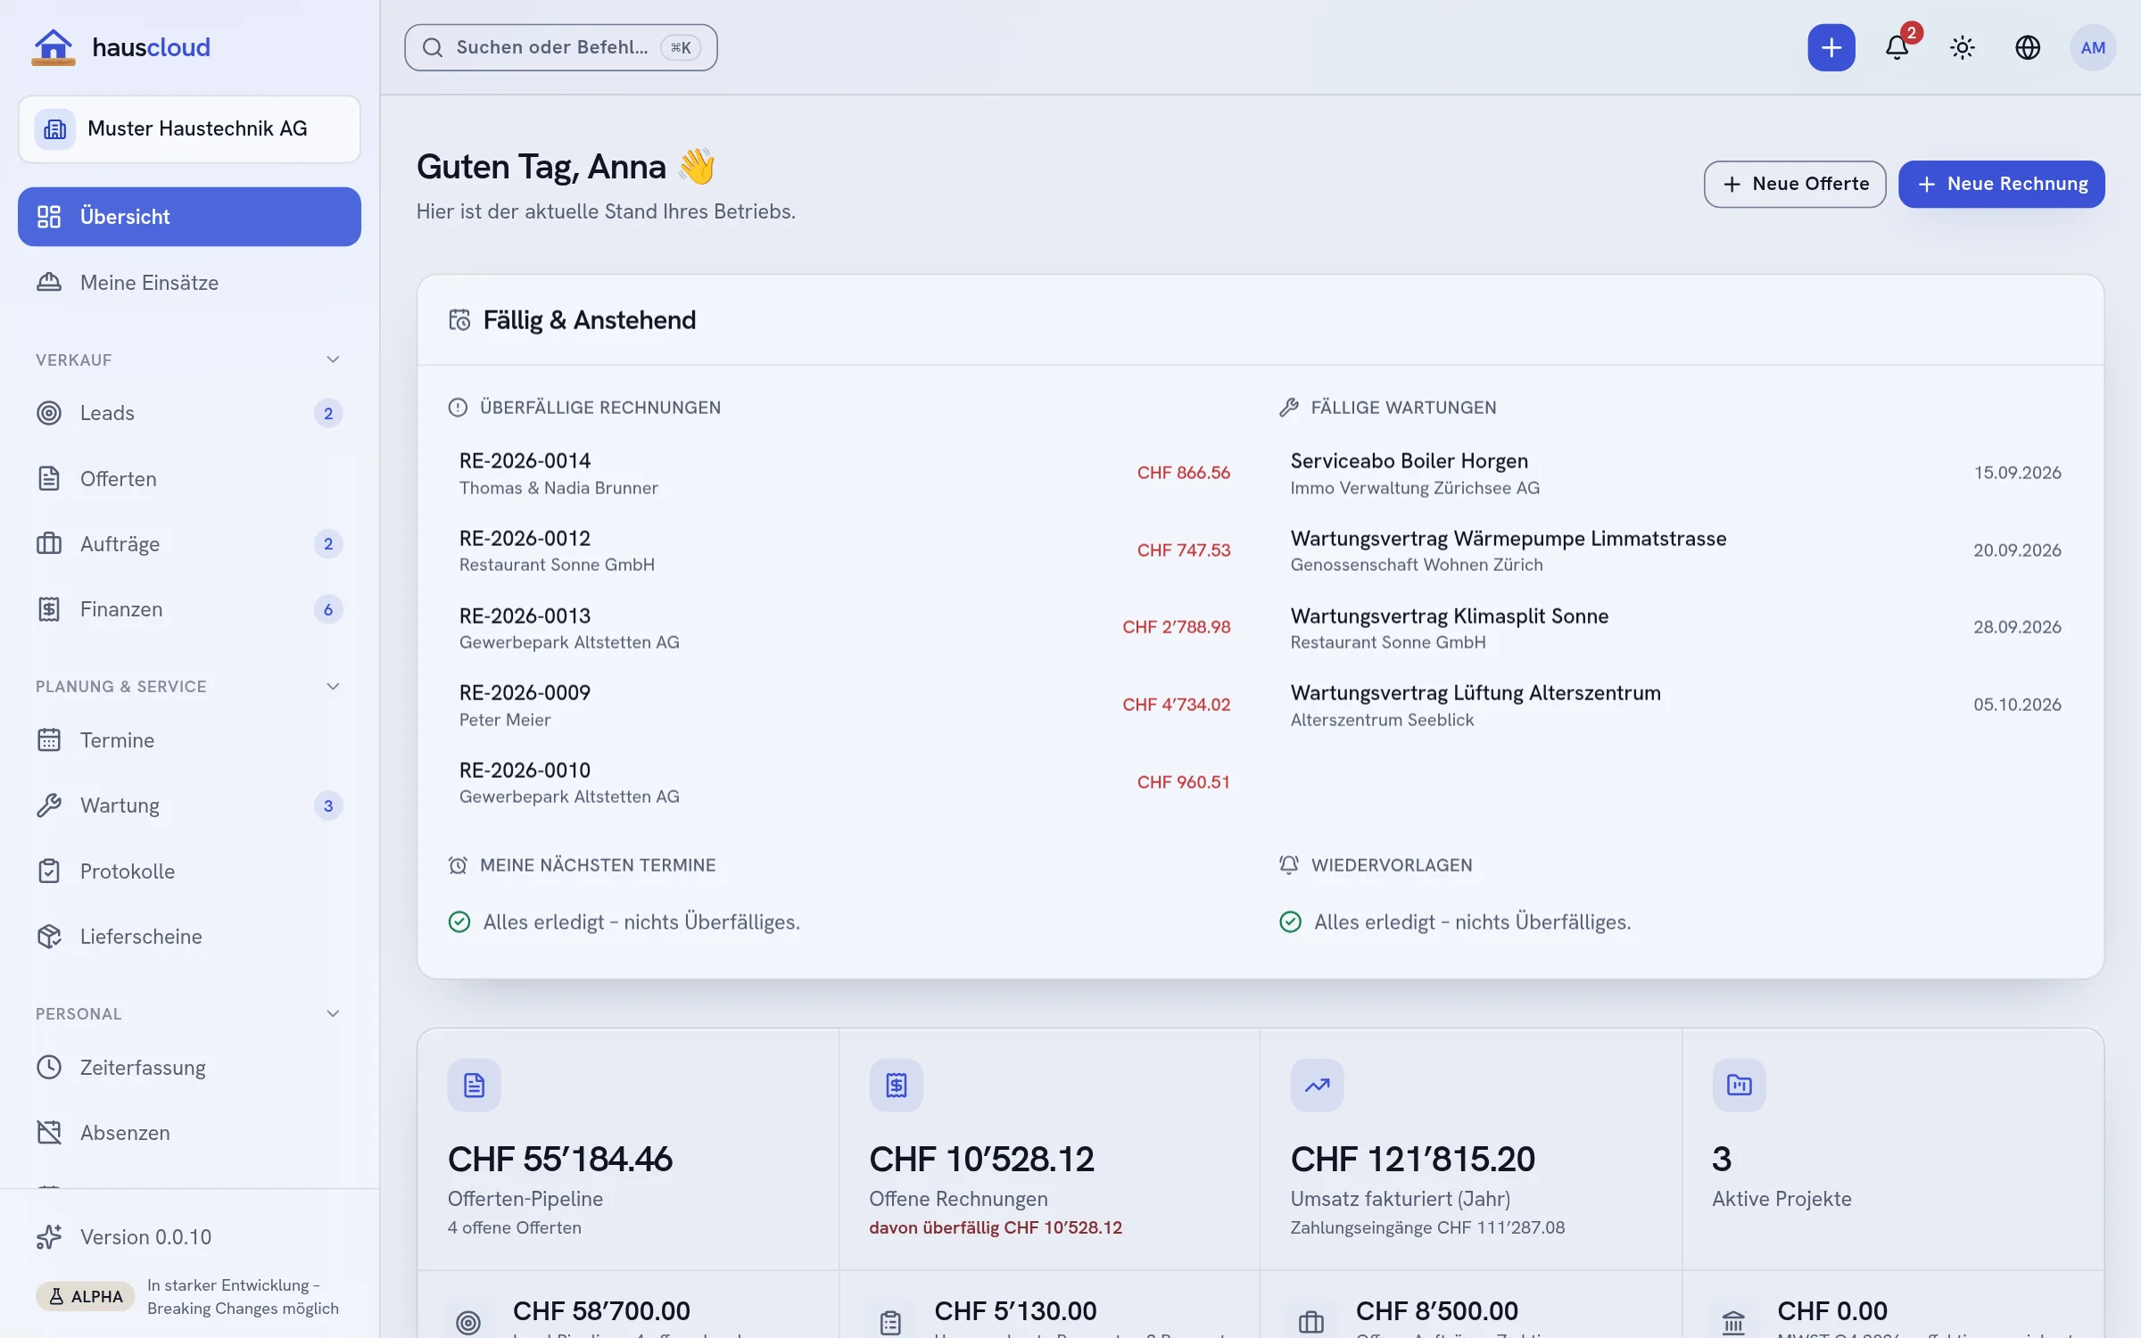Open overdue invoice RE-2026-0013

tap(844, 628)
